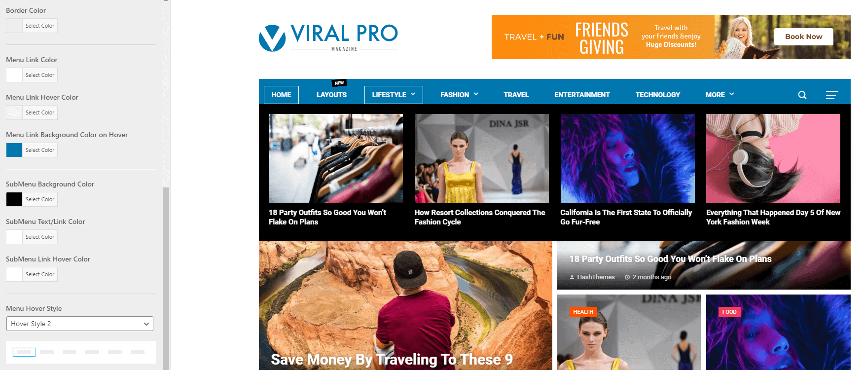
Task: Click the search magnifier icon in the navigation bar
Action: coord(802,95)
